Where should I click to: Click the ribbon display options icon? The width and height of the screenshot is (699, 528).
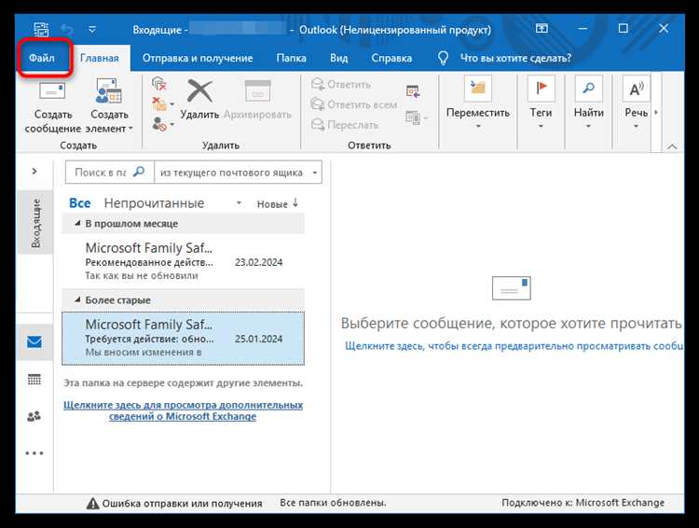click(541, 29)
